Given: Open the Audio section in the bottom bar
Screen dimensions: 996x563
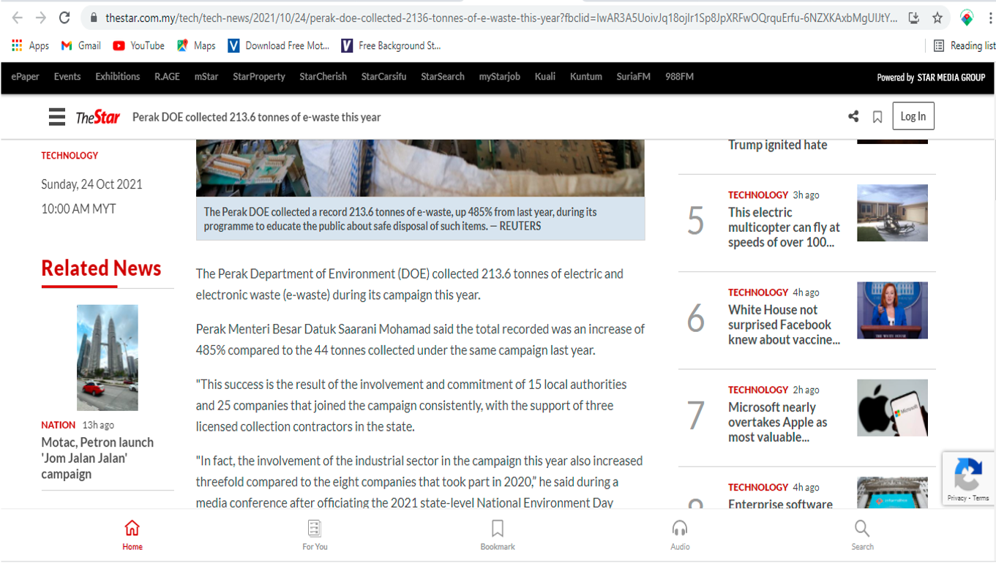Looking at the screenshot, I should click(x=680, y=535).
